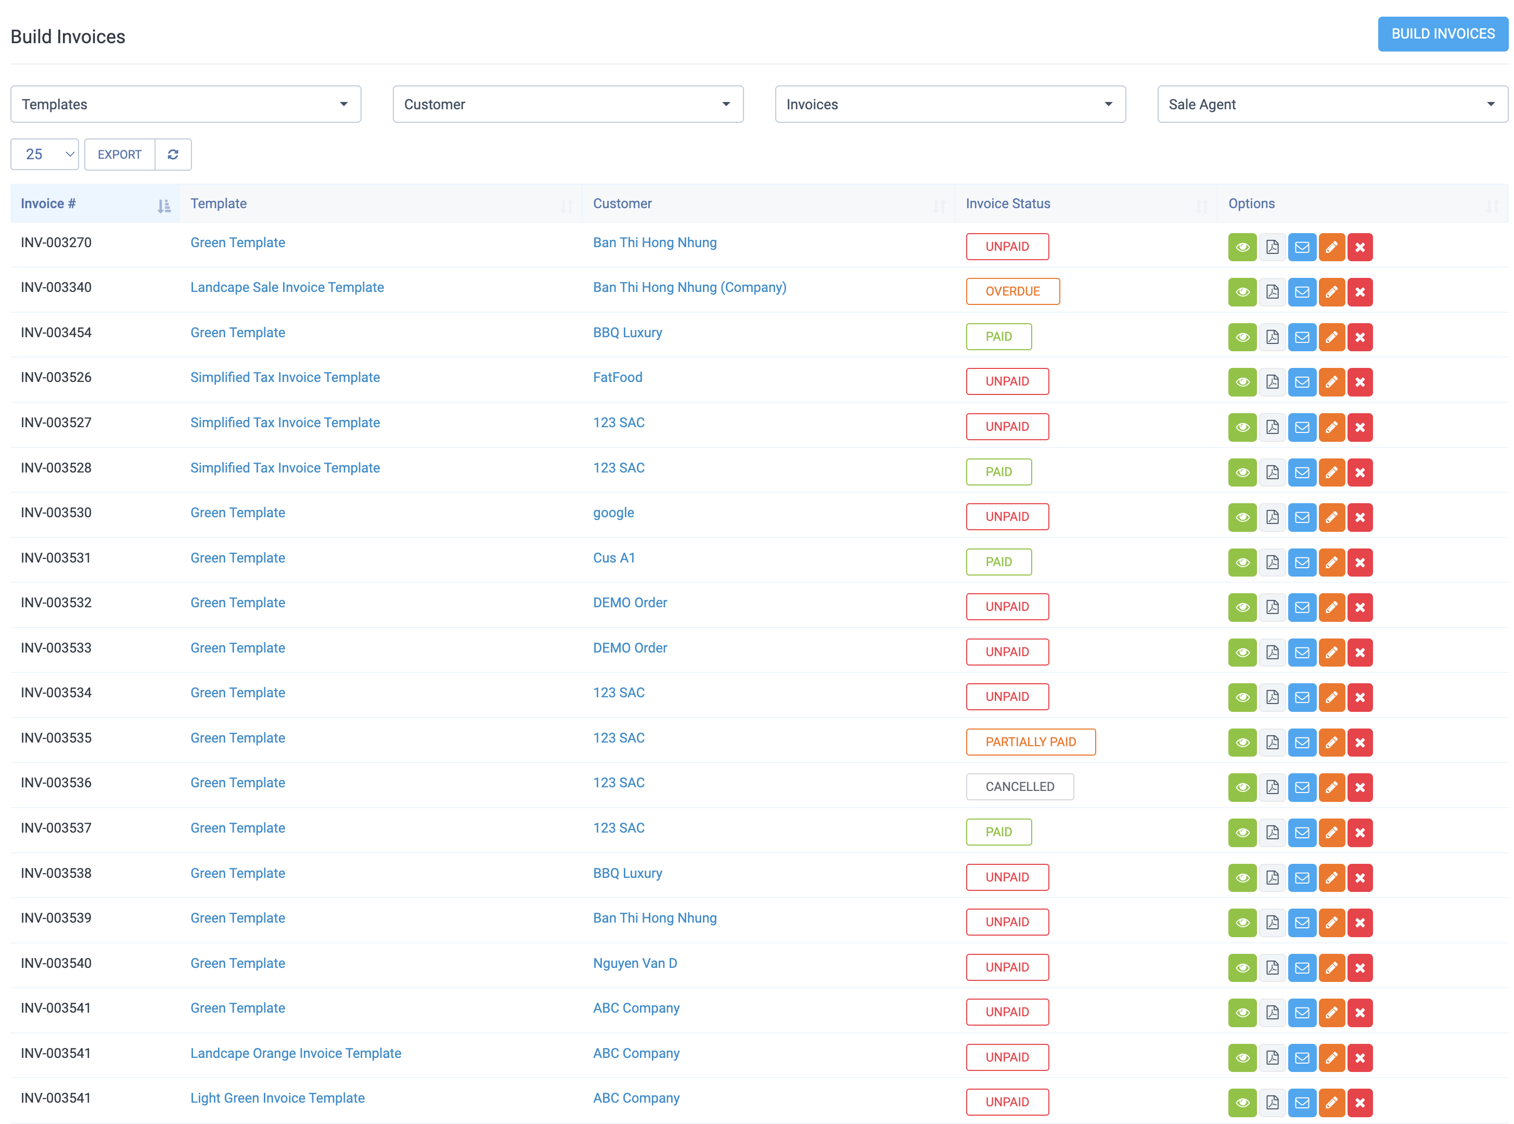Viewport: 1514px width, 1124px height.
Task: Click the refresh table icon next to Export
Action: click(173, 155)
